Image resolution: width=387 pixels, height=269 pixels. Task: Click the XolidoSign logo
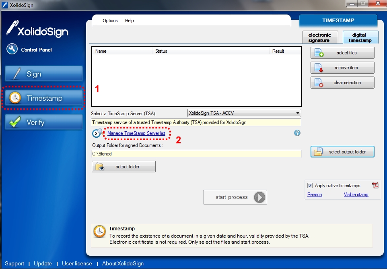pos(37,29)
